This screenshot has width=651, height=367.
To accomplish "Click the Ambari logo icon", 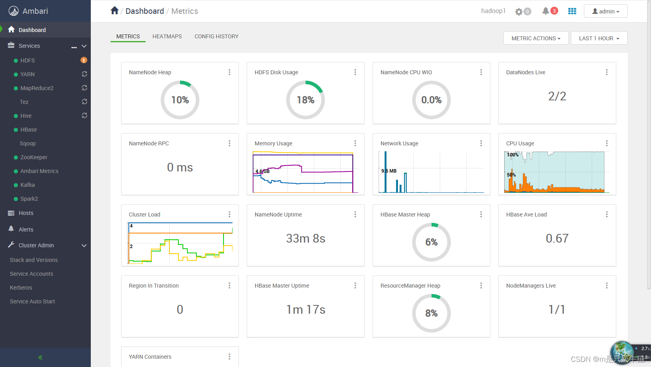I will 13,11.
